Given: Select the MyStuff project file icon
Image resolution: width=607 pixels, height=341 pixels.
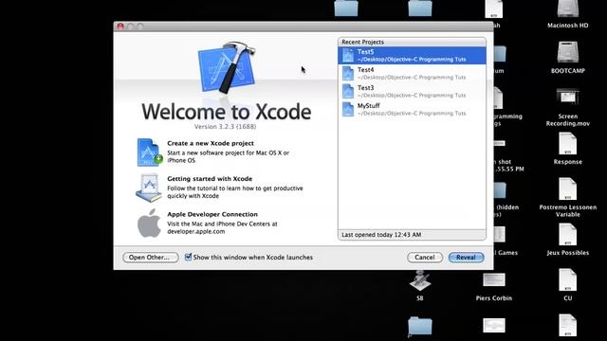Looking at the screenshot, I should click(x=348, y=110).
